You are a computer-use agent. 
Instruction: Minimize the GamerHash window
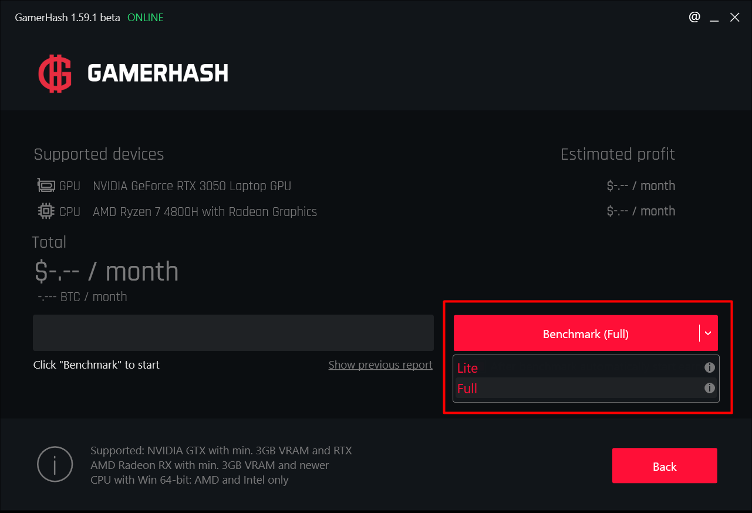coord(714,18)
